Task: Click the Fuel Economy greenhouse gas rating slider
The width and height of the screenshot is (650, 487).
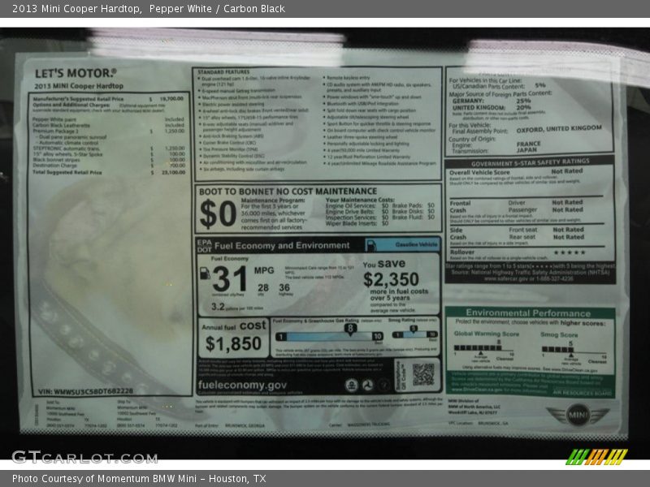Action: pos(329,335)
